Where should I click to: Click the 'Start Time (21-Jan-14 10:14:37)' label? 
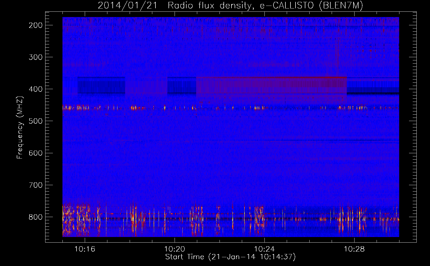[x=230, y=257]
